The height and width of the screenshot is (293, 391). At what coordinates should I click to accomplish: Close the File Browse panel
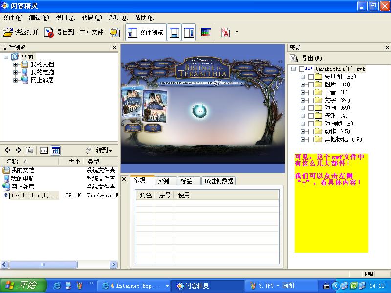(x=114, y=47)
